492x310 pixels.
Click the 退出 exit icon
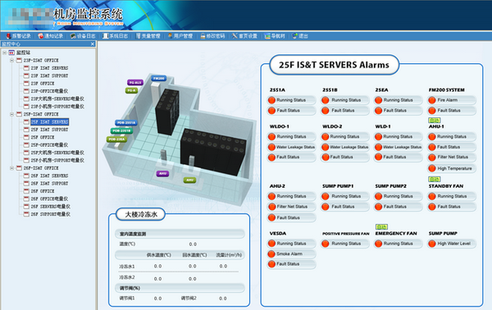[294, 36]
